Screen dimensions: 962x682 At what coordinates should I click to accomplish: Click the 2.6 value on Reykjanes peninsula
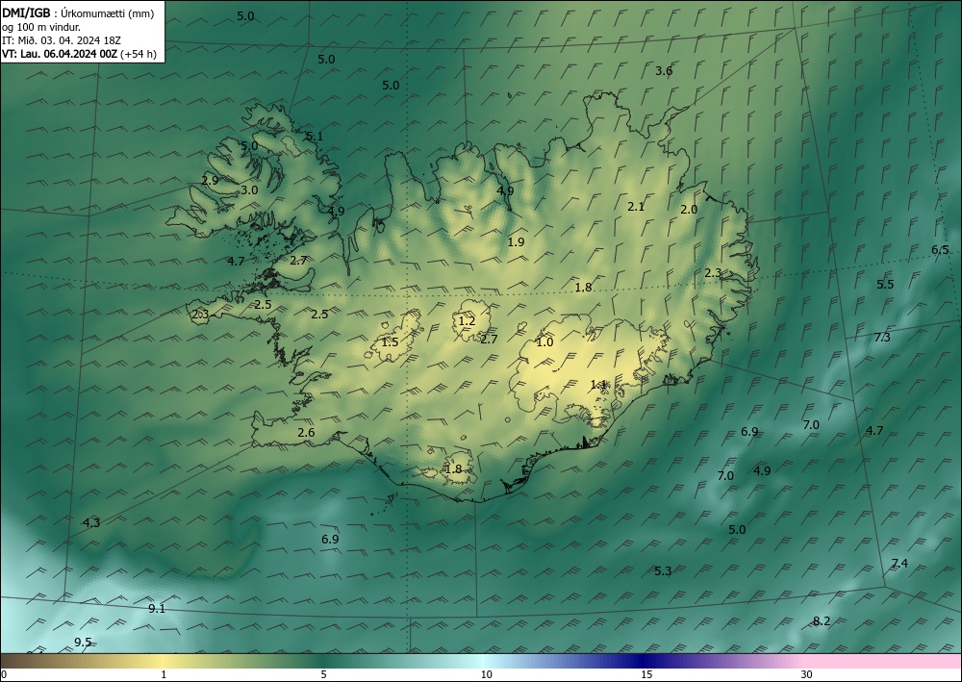tap(306, 433)
